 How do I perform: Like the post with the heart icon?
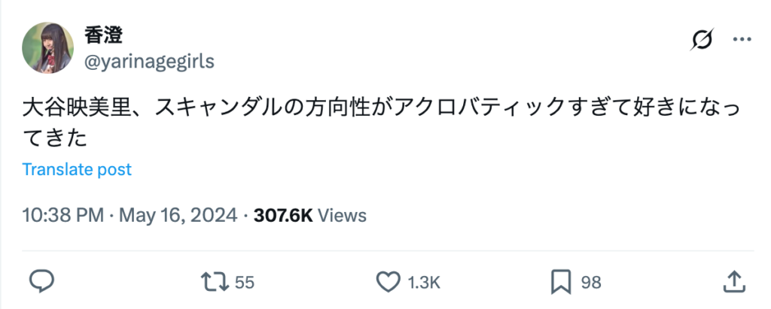[x=388, y=282]
